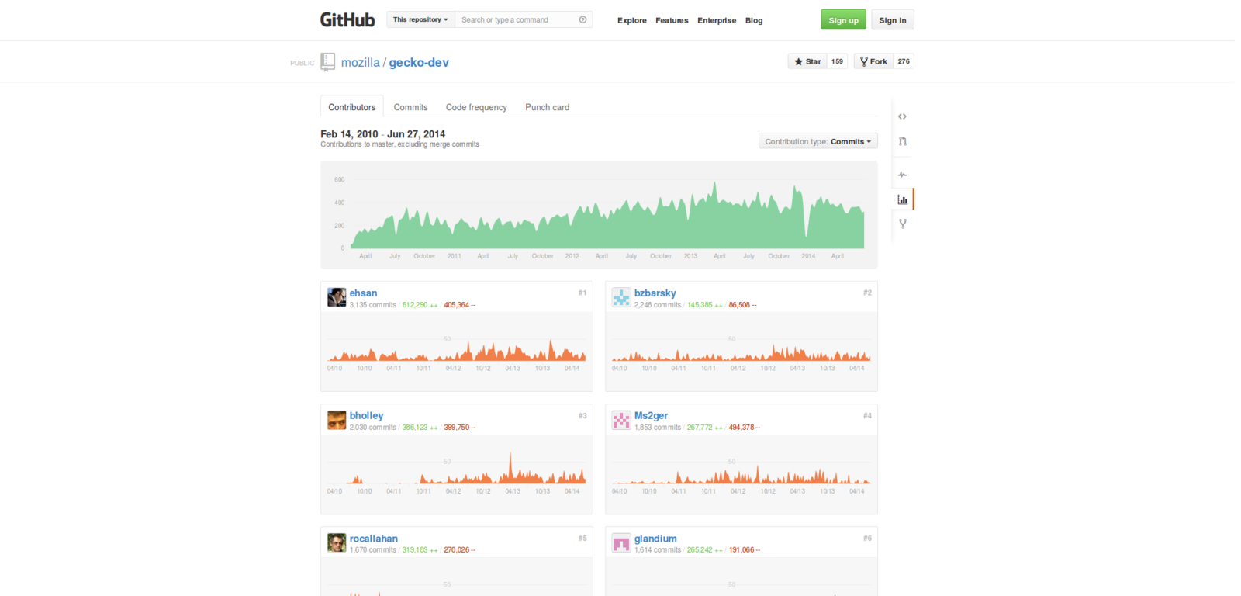1241x596 pixels.
Task: Click ehsan's 612,290 additions count
Action: [x=420, y=305]
